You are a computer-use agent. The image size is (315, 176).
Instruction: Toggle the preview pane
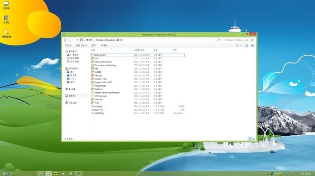click(247, 45)
